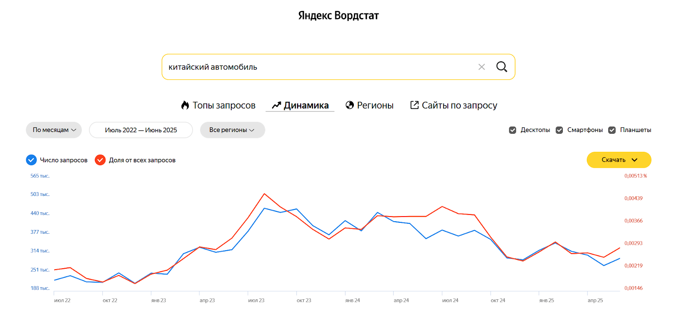Image resolution: width=674 pixels, height=312 pixels.
Task: Open the Июль 2022 — Июнь 2025 date range
Action: 141,130
